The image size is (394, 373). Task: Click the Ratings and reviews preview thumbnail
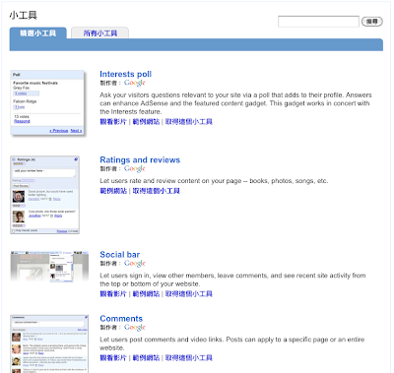pyautogui.click(x=45, y=195)
